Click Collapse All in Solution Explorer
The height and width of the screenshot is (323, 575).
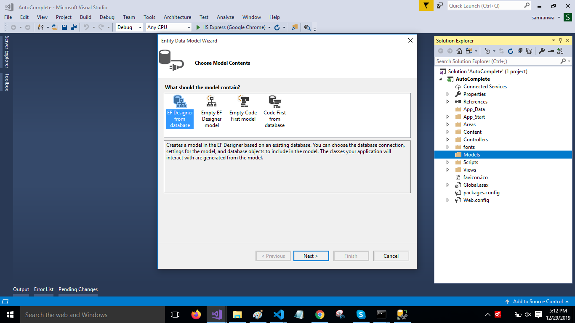click(519, 51)
